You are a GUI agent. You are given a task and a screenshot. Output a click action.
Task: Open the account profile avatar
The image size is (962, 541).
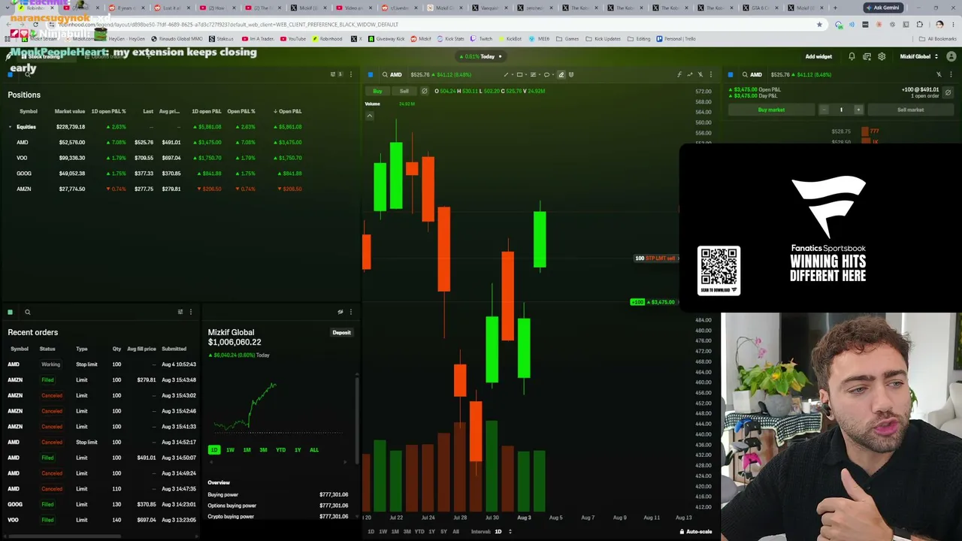(951, 56)
